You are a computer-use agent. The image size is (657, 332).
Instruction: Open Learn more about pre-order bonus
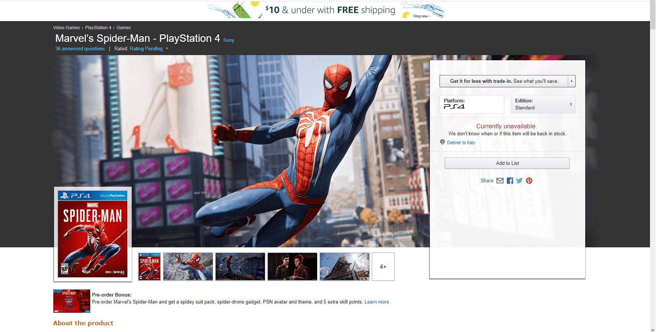coord(377,302)
